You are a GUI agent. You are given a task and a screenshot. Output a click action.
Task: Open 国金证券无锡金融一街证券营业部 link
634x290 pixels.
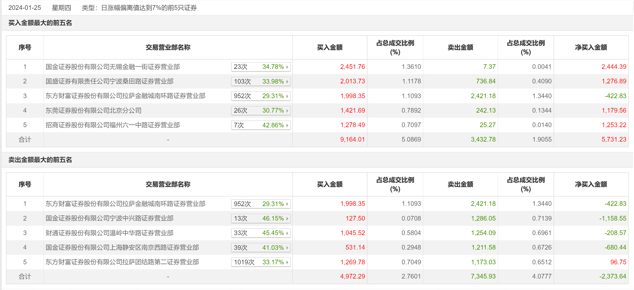pos(113,67)
